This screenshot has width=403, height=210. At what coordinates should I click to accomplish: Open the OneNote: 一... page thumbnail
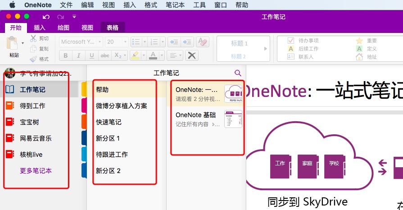pyautogui.click(x=233, y=94)
